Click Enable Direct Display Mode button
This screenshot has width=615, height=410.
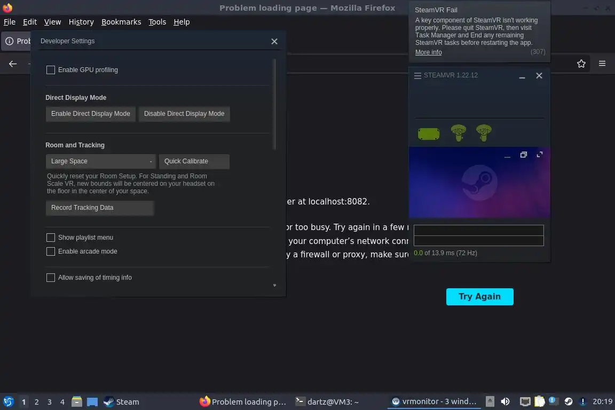click(x=91, y=114)
